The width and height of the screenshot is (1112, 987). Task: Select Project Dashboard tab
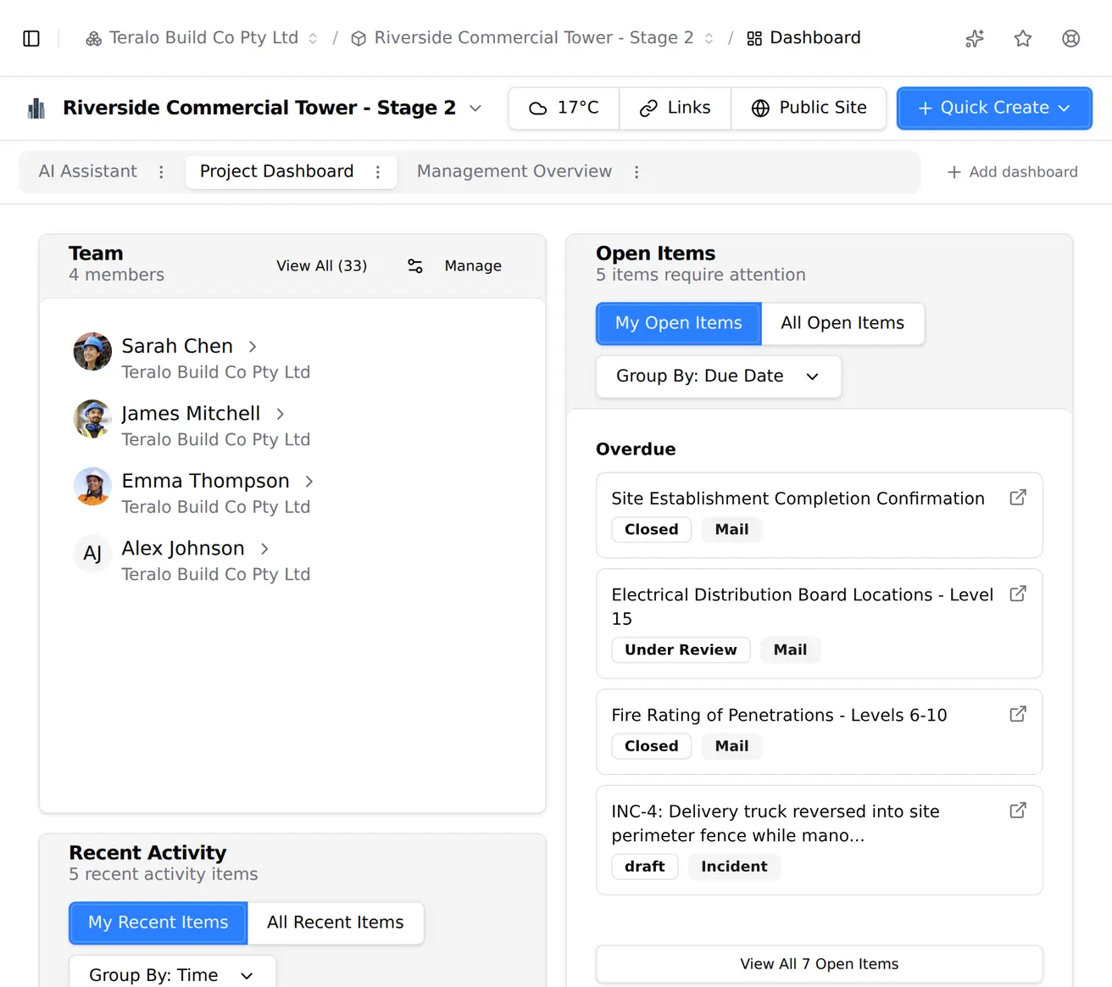(x=277, y=171)
